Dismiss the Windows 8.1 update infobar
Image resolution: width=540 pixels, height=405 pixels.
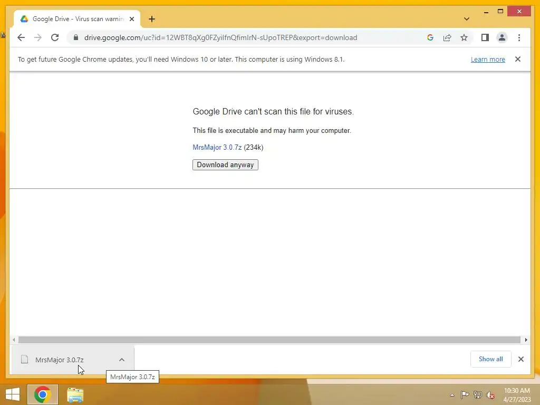coord(518,59)
